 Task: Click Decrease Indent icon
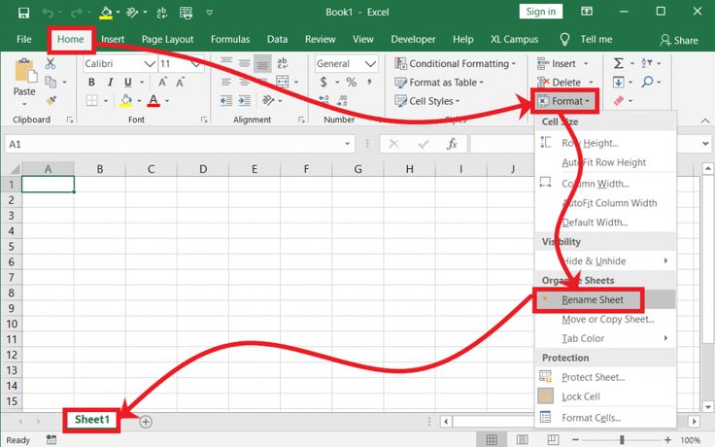pyautogui.click(x=226, y=100)
